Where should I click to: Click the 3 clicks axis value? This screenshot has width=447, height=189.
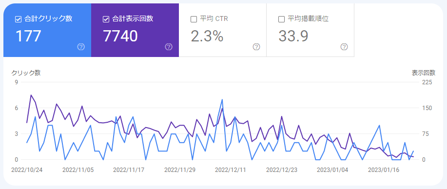16,133
